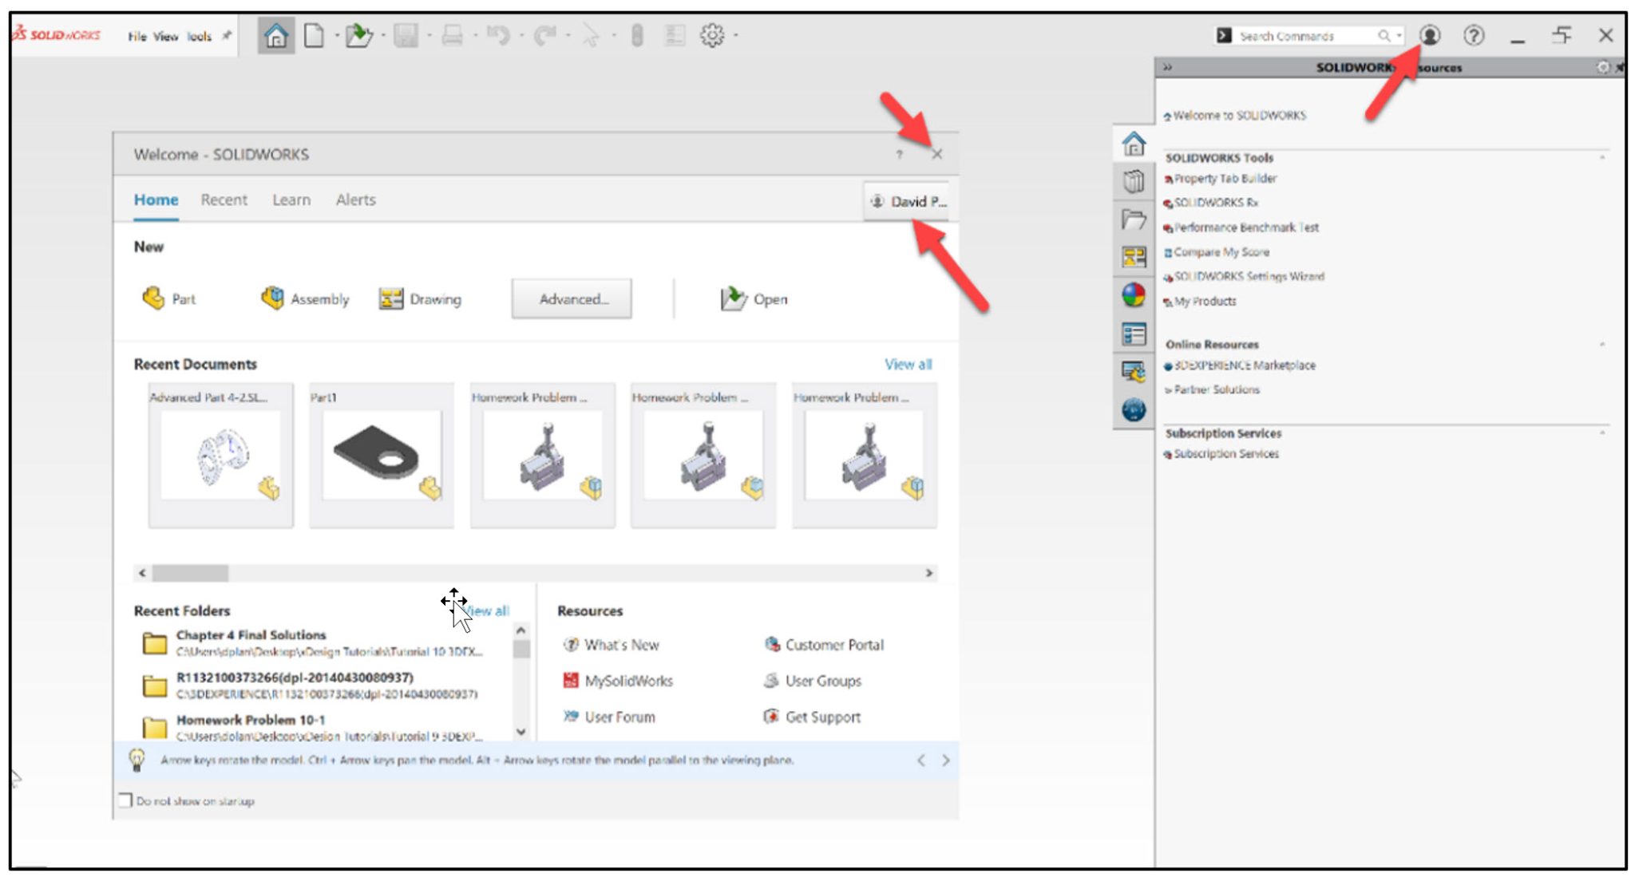
Task: Create a new Part from the Welcome dialog
Action: click(x=171, y=299)
